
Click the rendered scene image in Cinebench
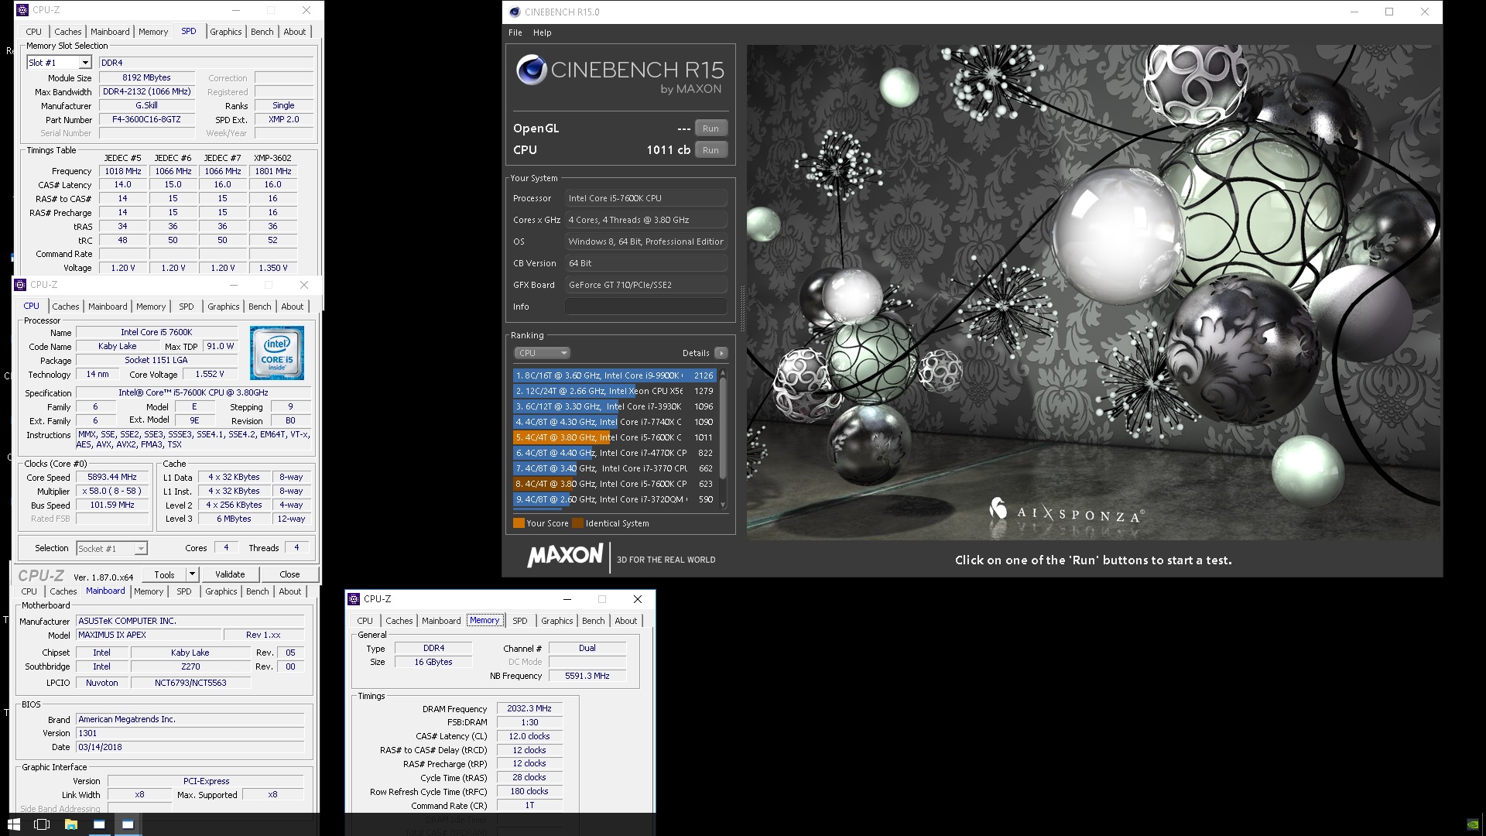(1094, 293)
